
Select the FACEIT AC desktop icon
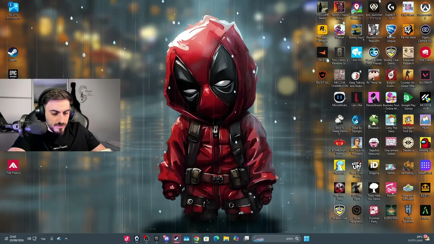point(322,77)
